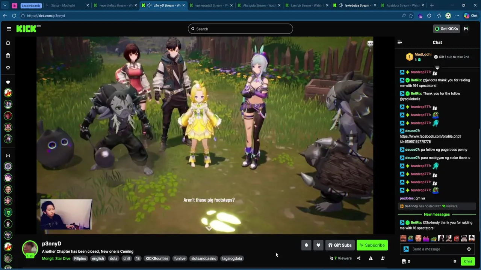Click the slotsandcasino tag
This screenshot has height=270, width=481.
pyautogui.click(x=204, y=258)
